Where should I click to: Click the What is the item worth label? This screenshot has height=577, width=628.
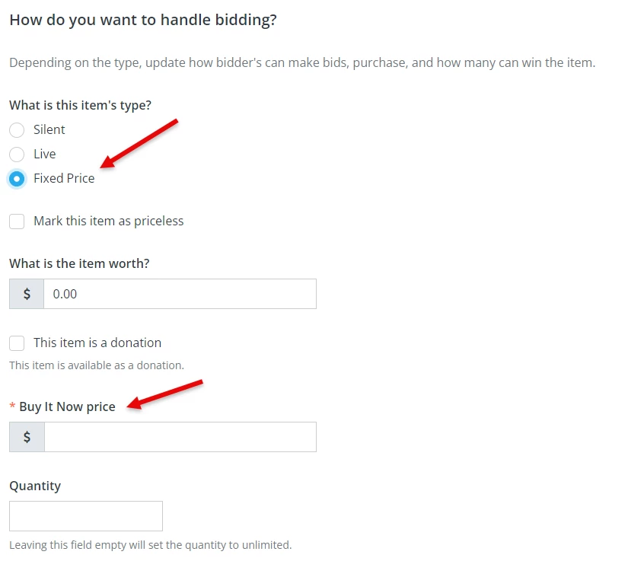[x=79, y=263]
